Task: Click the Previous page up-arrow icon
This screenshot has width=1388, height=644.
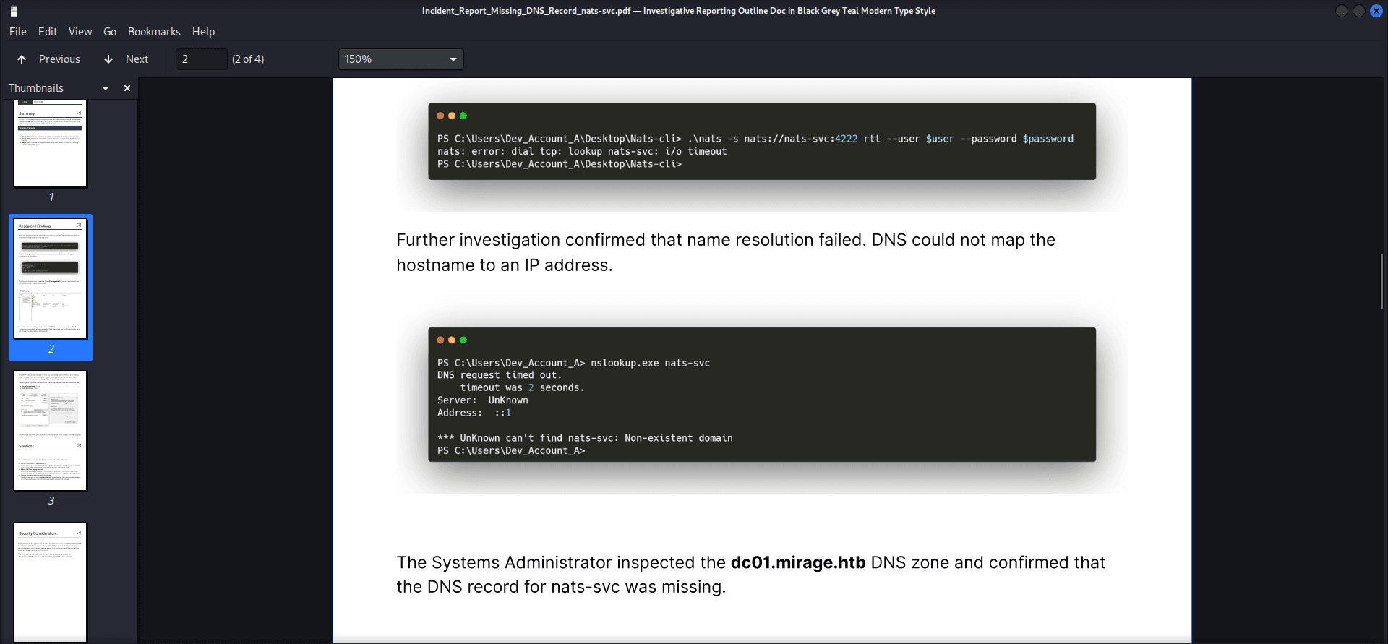Action: (x=22, y=59)
